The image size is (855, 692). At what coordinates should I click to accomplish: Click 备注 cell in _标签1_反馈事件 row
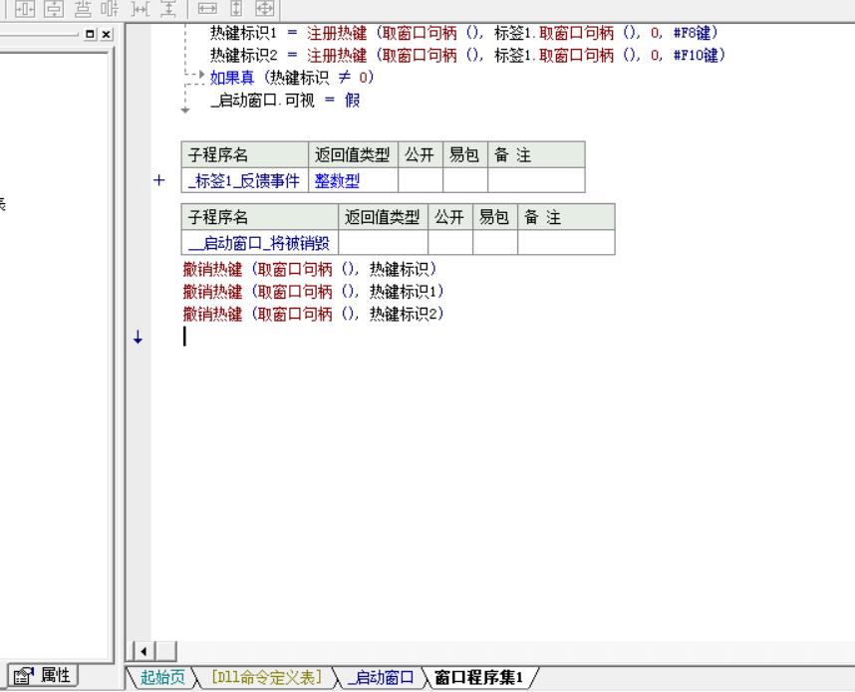click(536, 180)
